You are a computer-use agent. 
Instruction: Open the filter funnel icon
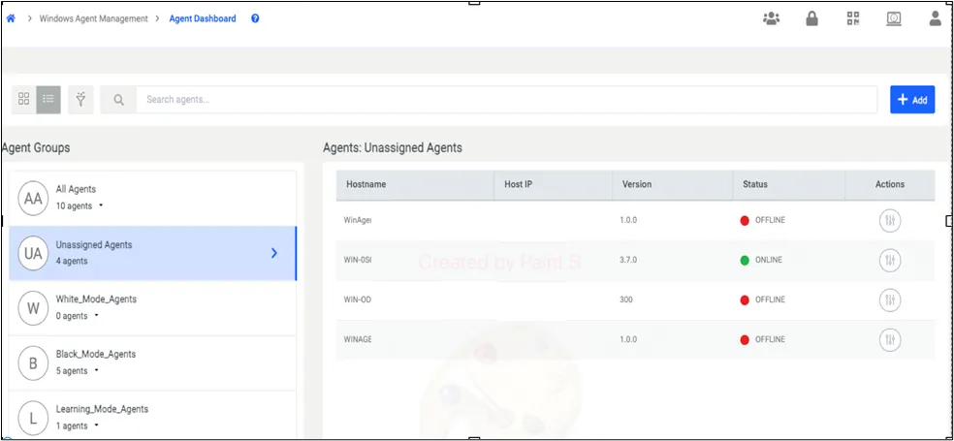click(80, 99)
